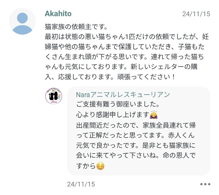Click the reply line starting 元気で良かったです
This screenshot has width=219, height=195.
pyautogui.click(x=136, y=145)
